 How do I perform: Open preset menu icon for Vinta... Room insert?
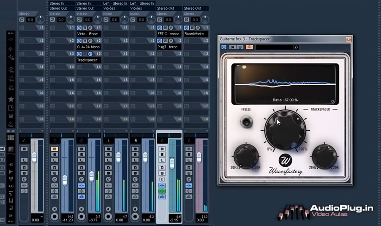point(85,28)
